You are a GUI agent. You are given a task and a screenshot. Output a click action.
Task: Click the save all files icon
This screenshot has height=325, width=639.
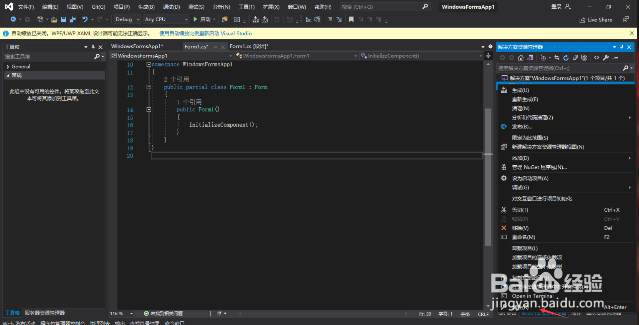click(72, 20)
